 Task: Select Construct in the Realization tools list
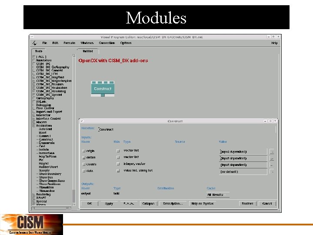(x=46, y=140)
